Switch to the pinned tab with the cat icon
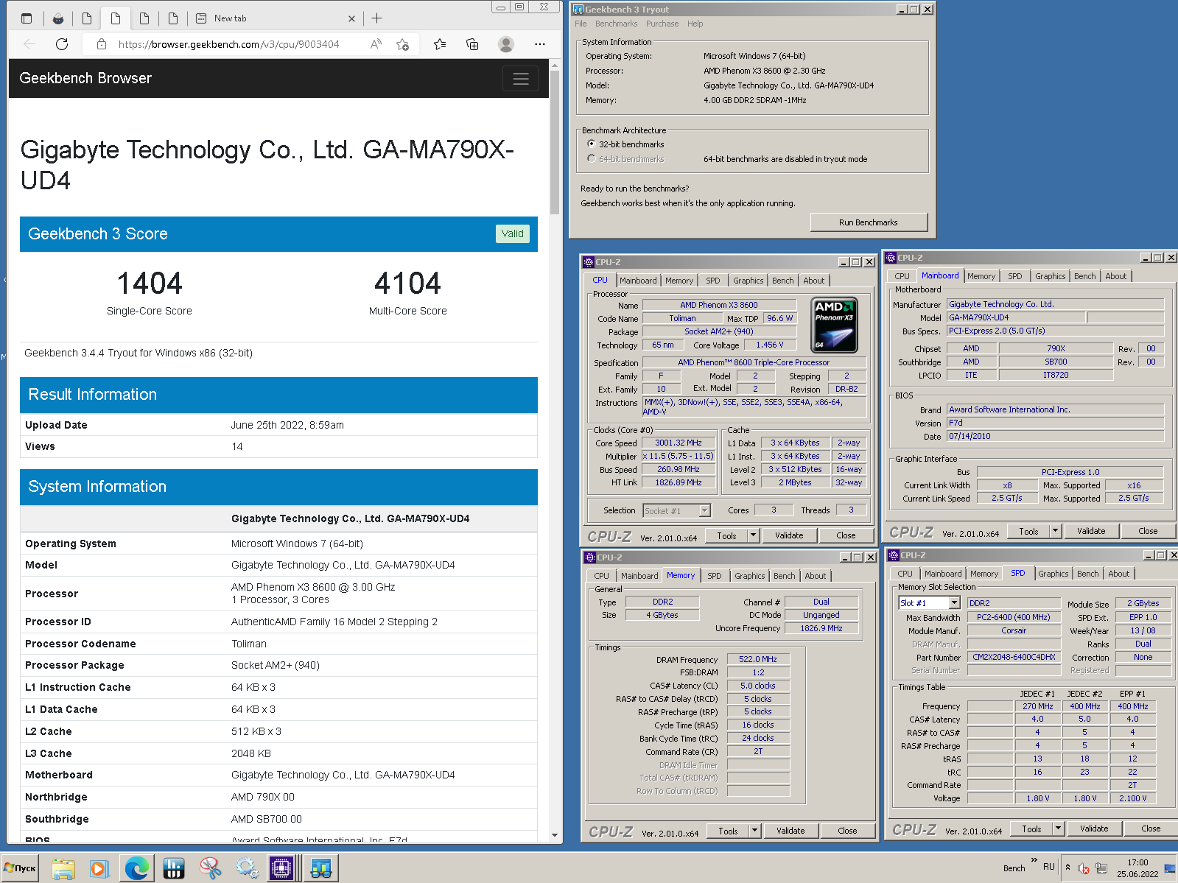The width and height of the screenshot is (1178, 883). click(x=58, y=18)
